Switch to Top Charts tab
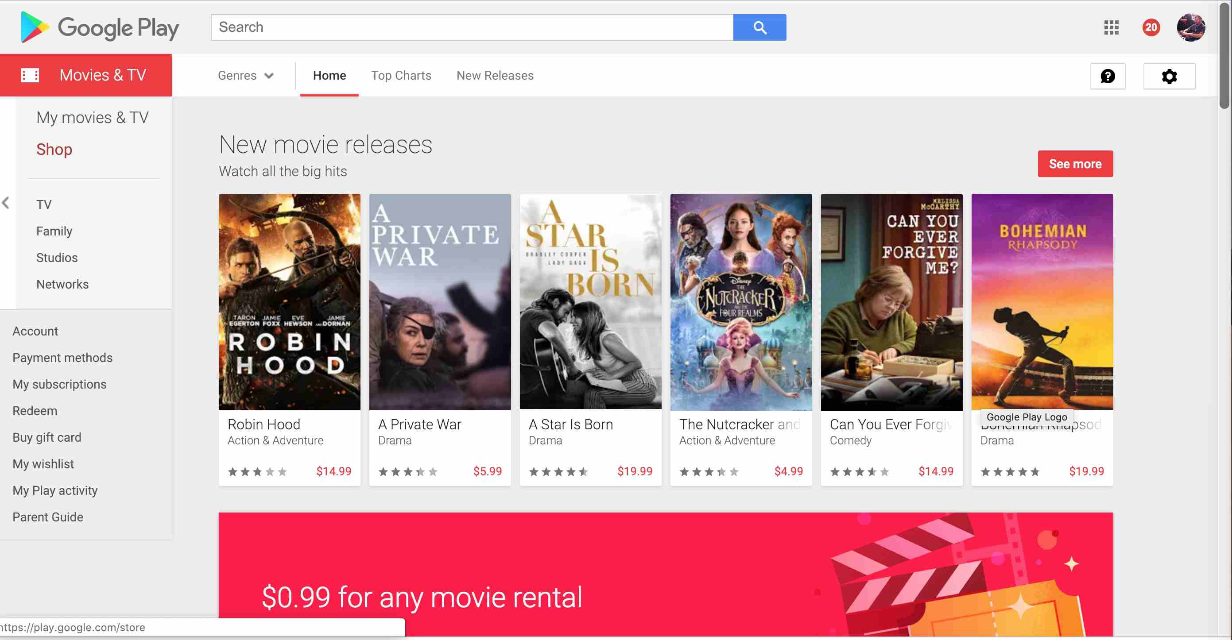 [x=401, y=76]
